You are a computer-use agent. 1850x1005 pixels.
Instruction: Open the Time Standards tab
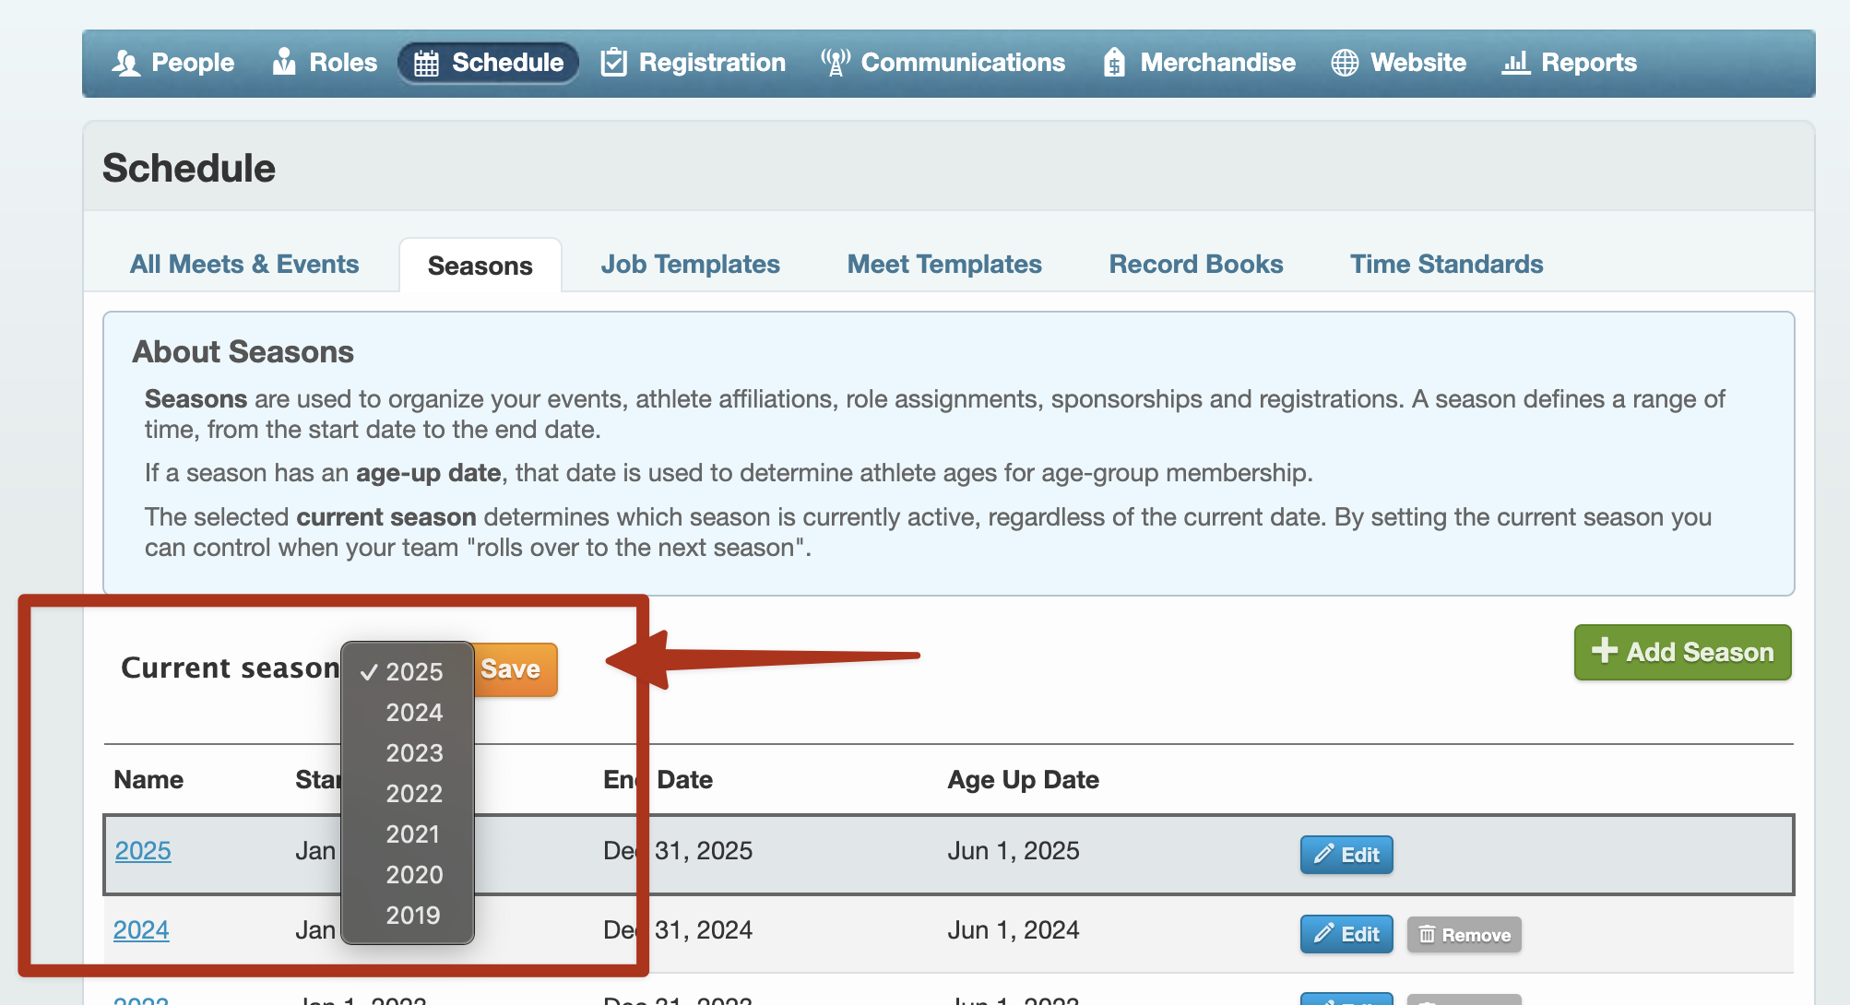(1446, 265)
